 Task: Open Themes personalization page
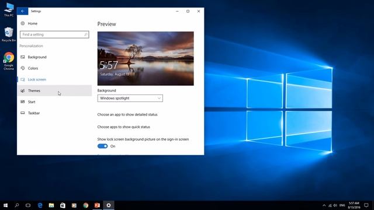(54, 90)
